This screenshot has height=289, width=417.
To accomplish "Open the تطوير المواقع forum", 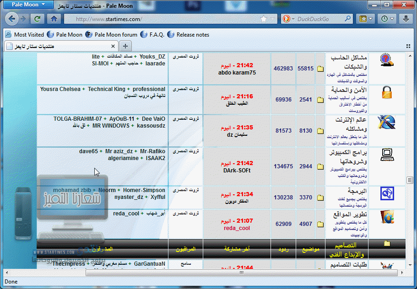I will (x=350, y=214).
